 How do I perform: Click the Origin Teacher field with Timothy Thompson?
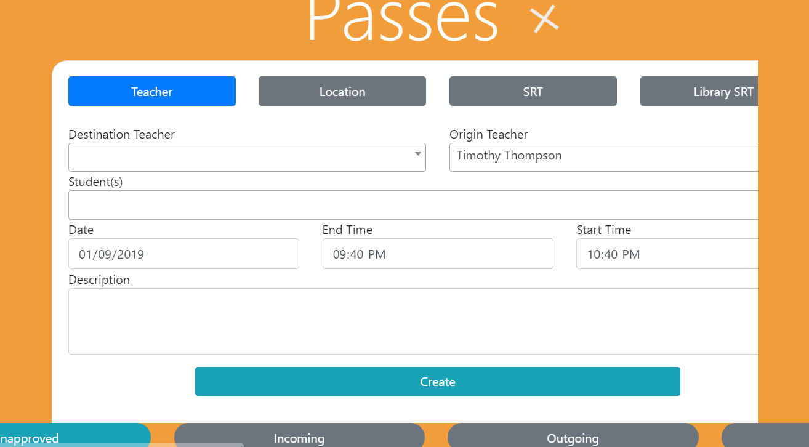click(603, 157)
